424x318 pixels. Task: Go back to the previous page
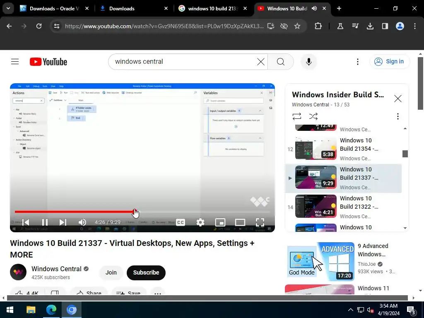click(x=9, y=26)
